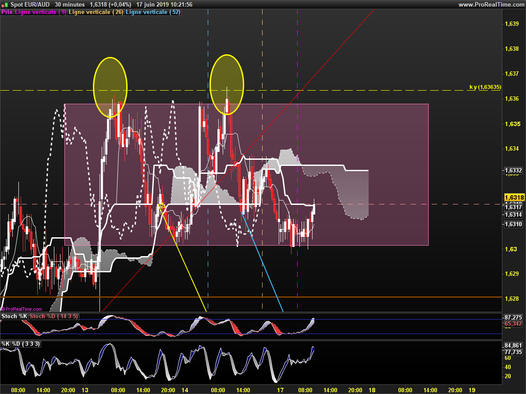Screen dimensions: 526x394
Task: Open Ligne verticale (52) settings label
Action: [153, 12]
